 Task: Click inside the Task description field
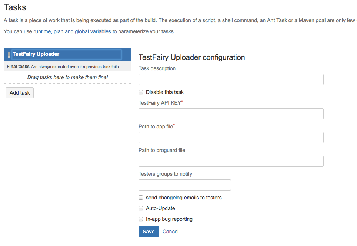[231, 79]
